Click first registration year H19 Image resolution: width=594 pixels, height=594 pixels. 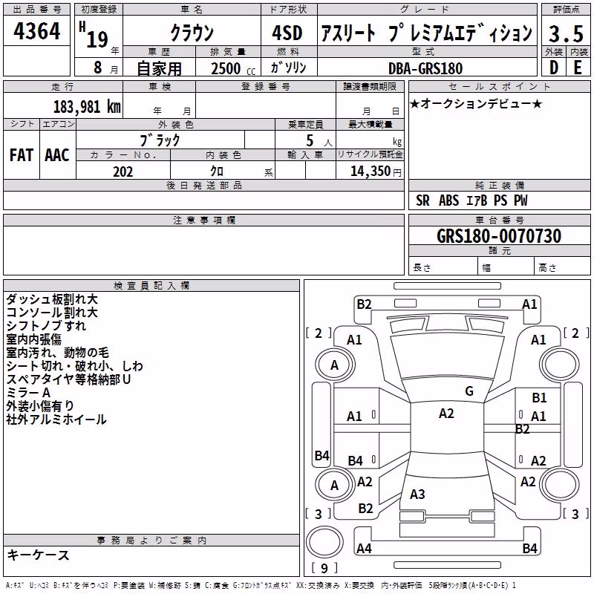coord(94,36)
